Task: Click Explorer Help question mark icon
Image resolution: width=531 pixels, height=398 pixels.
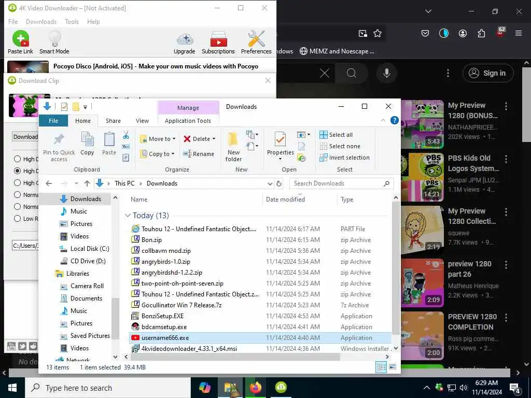Action: point(394,120)
